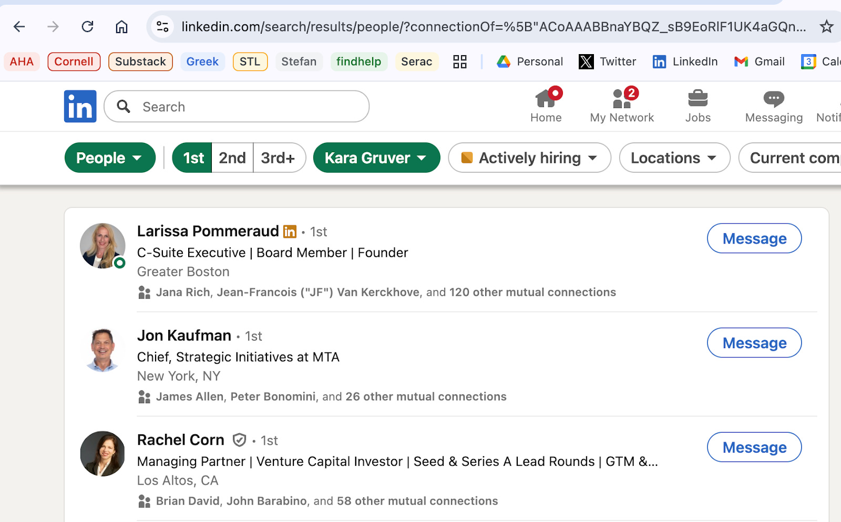Open the bookmark apps grid icon
The width and height of the screenshot is (841, 522).
(460, 62)
